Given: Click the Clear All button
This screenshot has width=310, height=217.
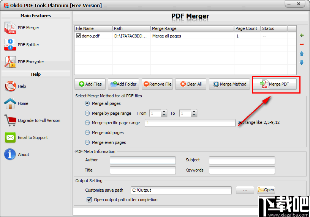Looking at the screenshot, I should pyautogui.click(x=191, y=84).
